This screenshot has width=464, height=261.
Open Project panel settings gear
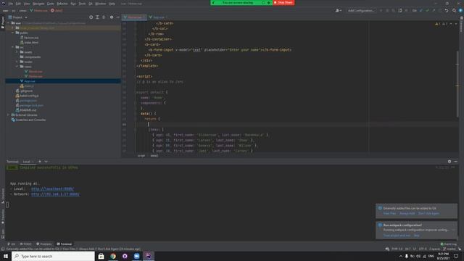pos(112,17)
